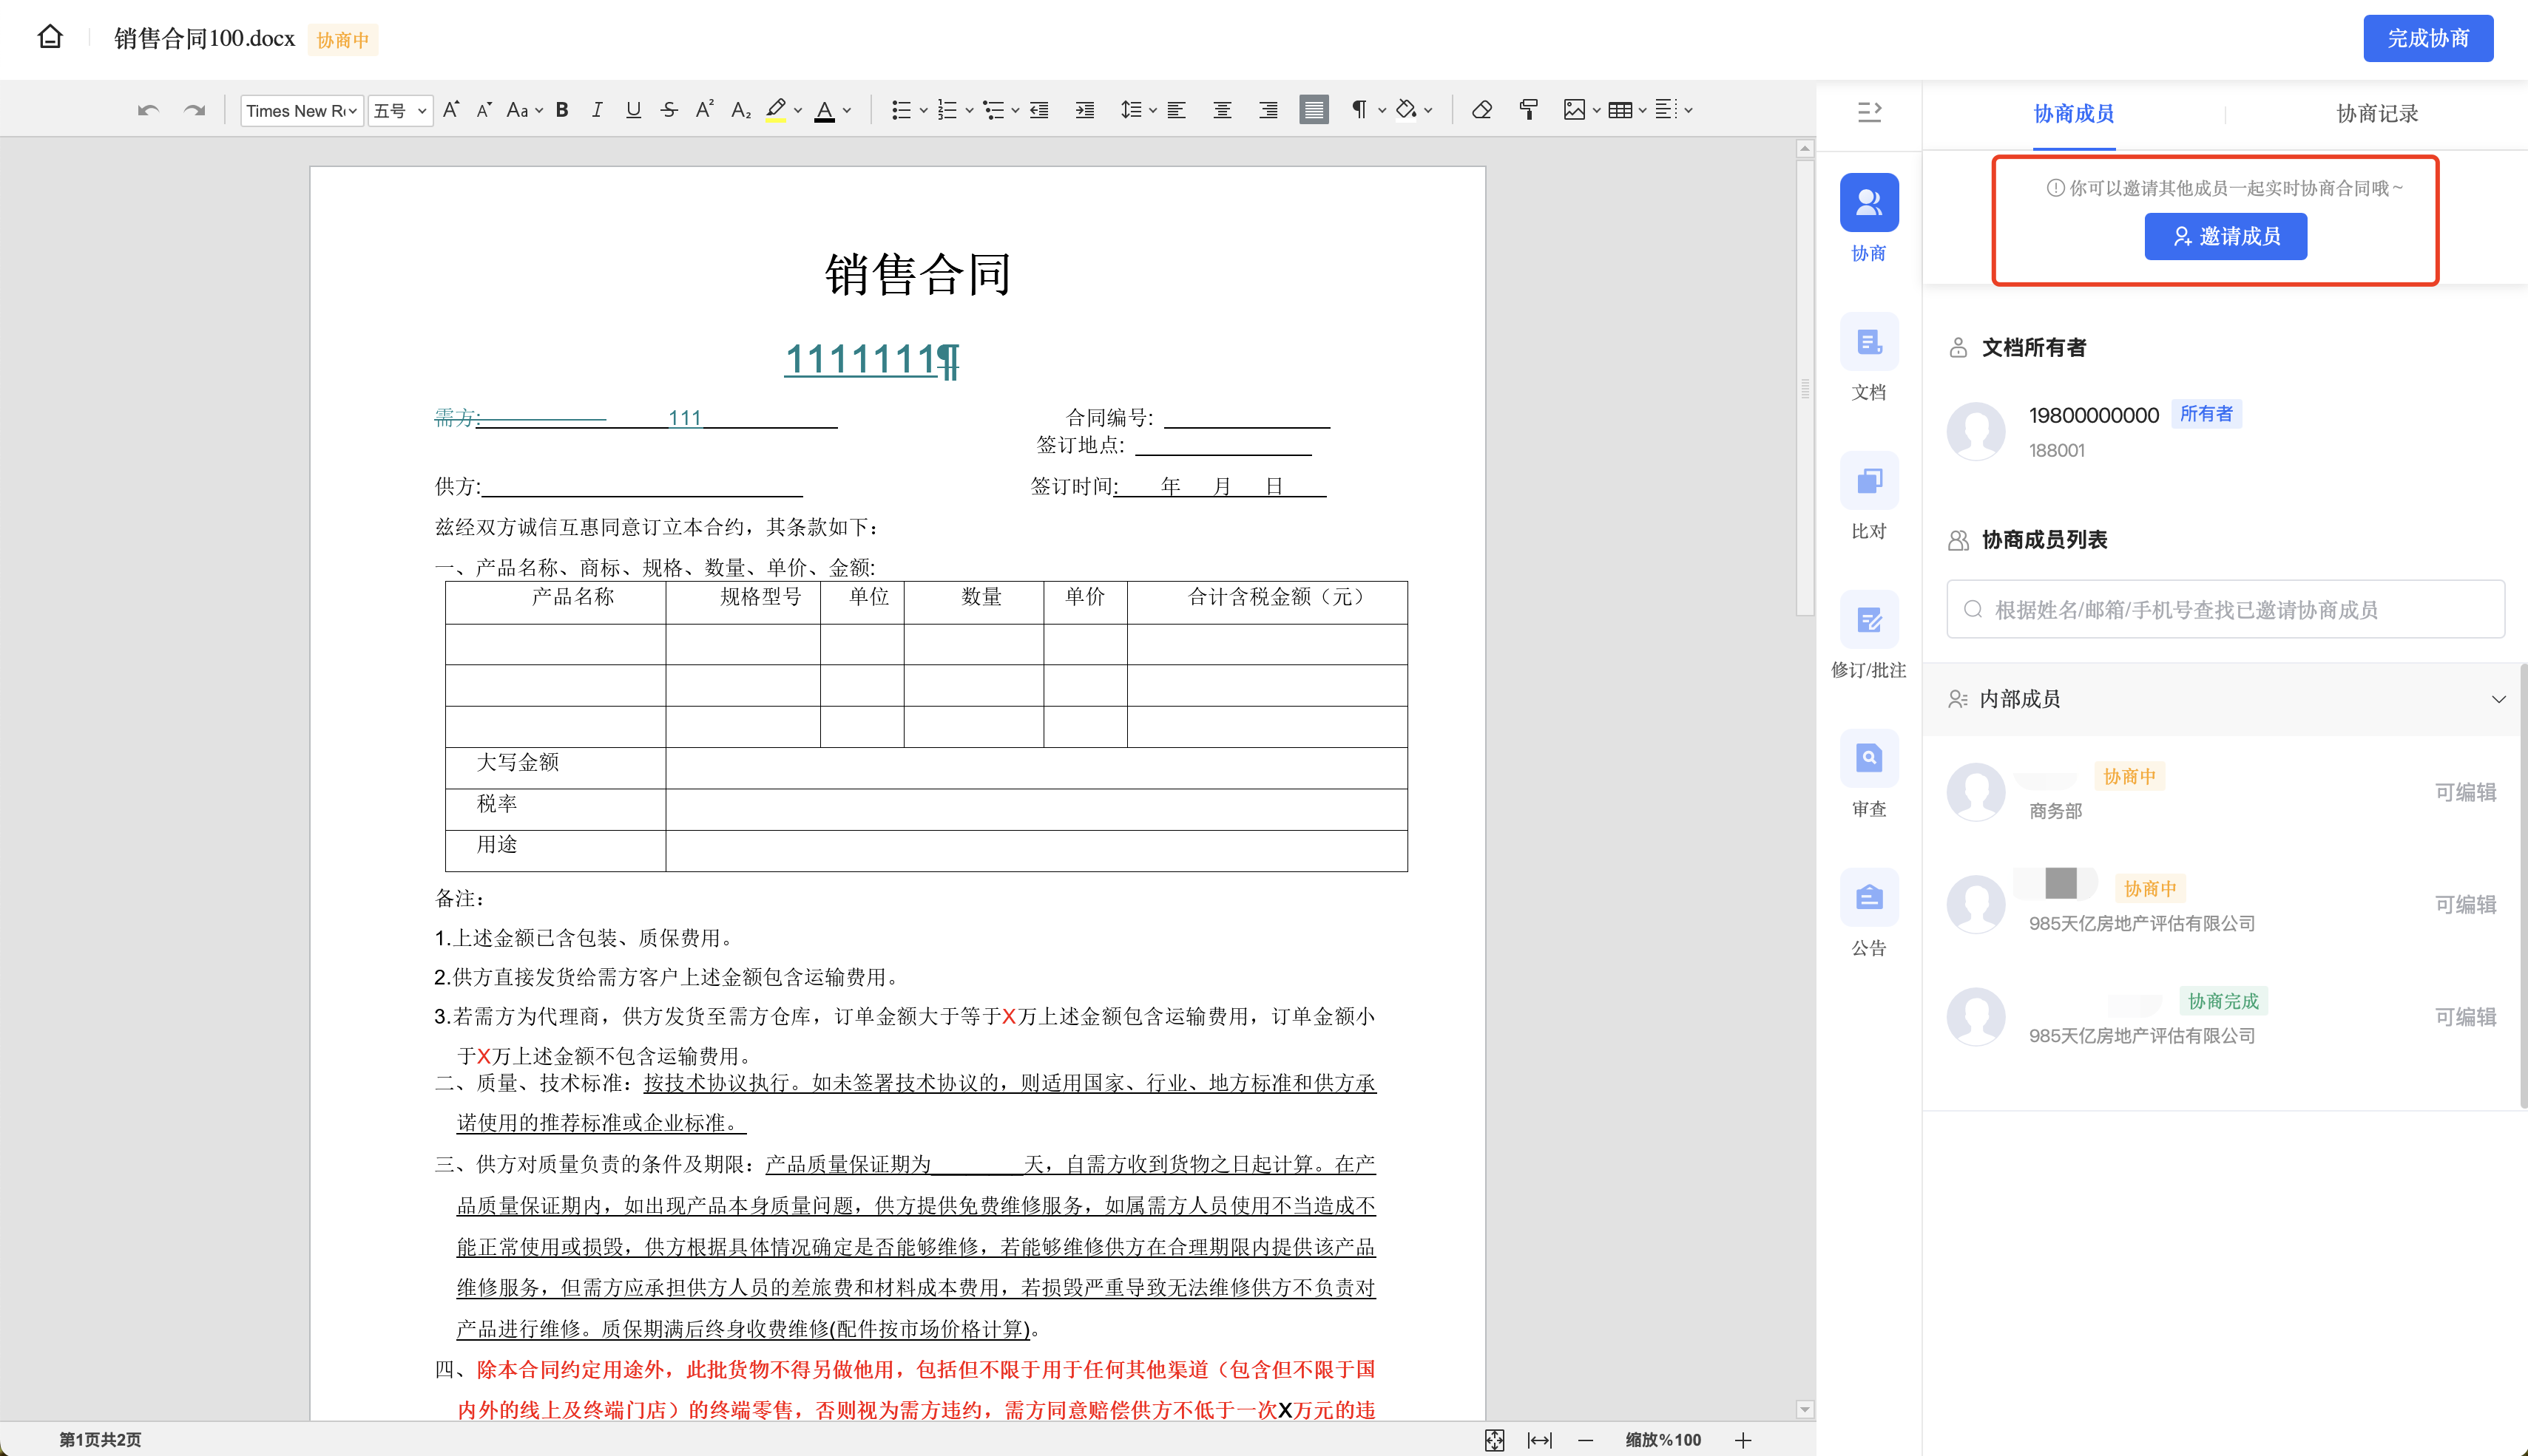The width and height of the screenshot is (2528, 1456).
Task: Align text right
Action: 1268,110
